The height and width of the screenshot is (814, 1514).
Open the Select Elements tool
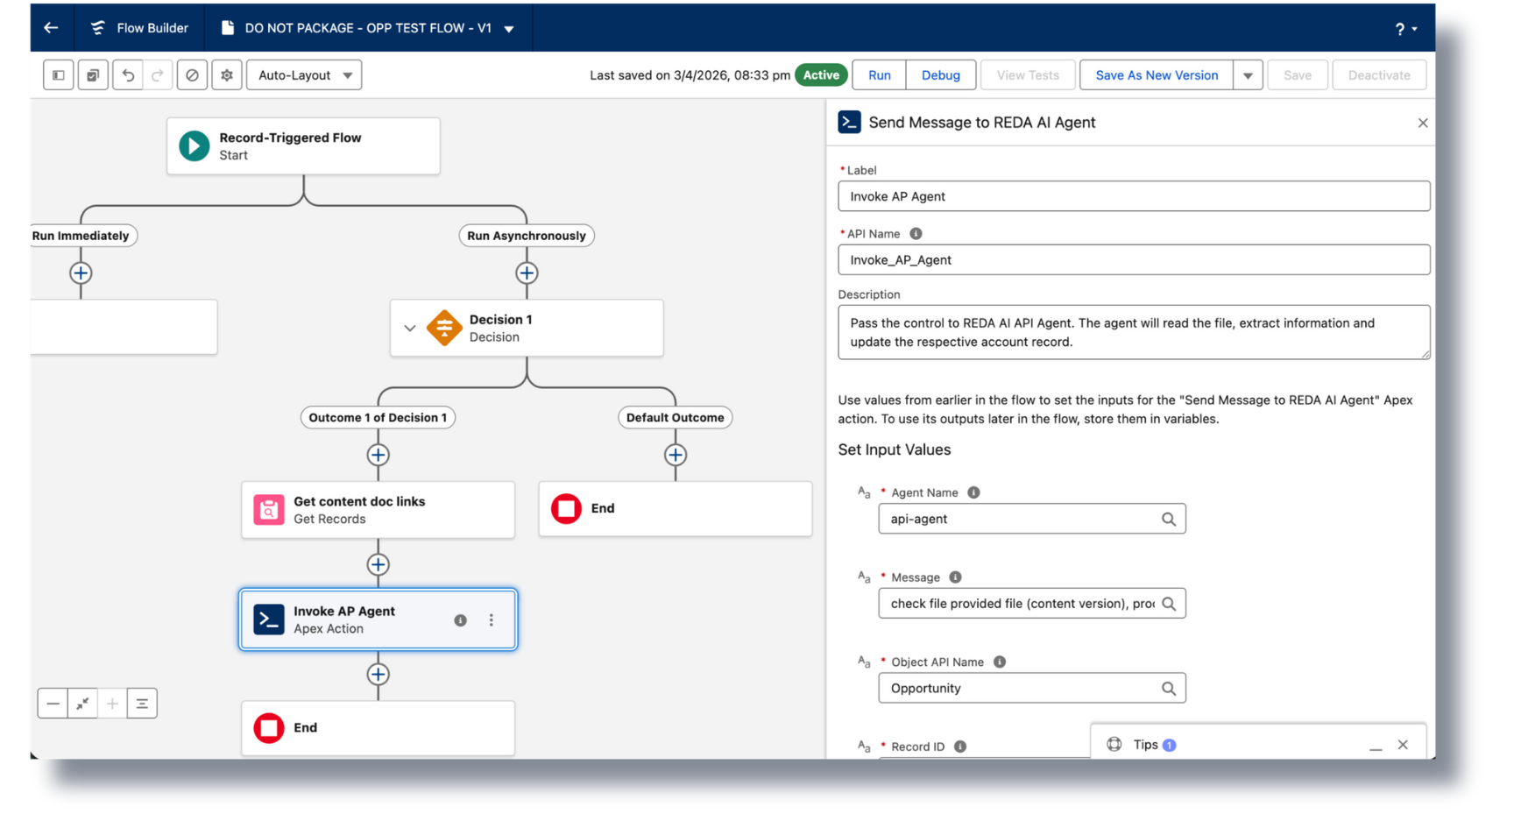pos(93,74)
